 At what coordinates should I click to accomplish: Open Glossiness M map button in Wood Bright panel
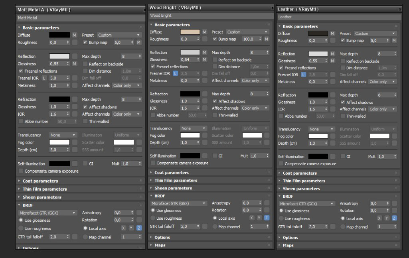204,59
